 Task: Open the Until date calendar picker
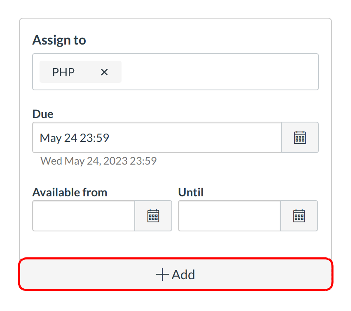point(299,216)
